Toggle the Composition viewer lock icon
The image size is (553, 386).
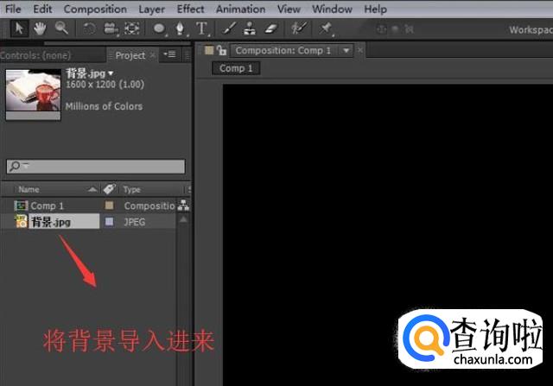click(x=222, y=51)
